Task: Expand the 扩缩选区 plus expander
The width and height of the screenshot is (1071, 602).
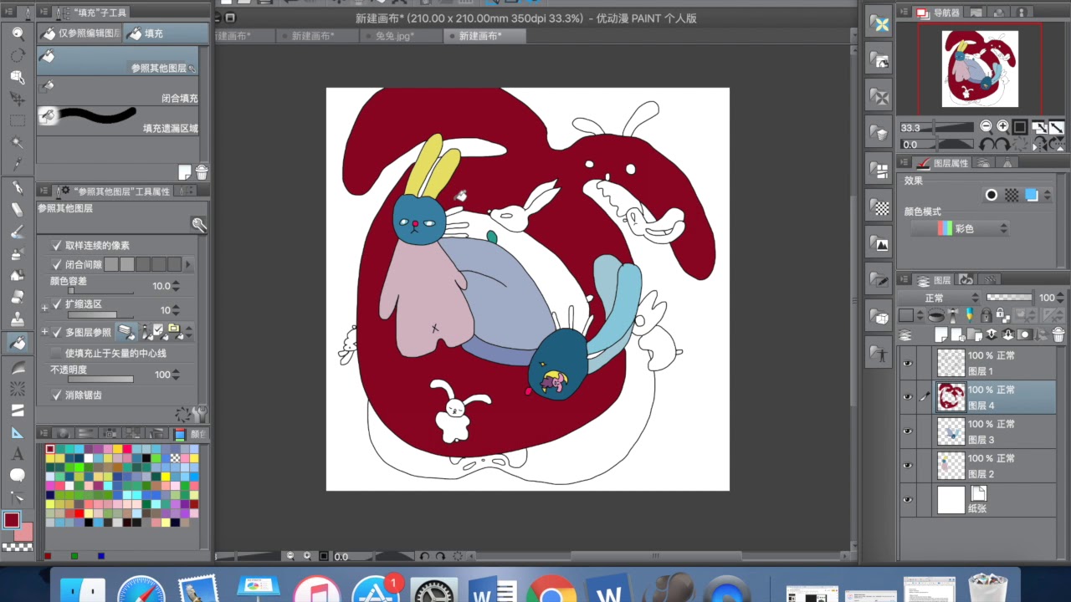Action: coord(44,309)
